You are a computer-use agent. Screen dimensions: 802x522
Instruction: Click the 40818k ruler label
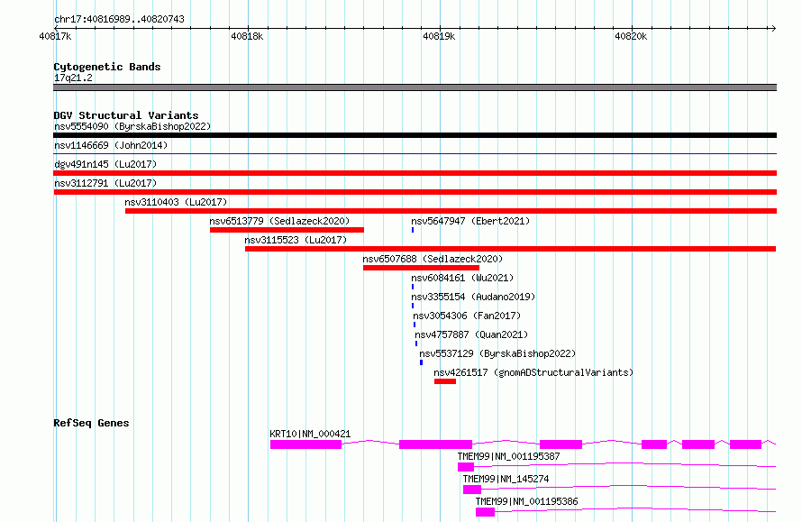click(247, 36)
